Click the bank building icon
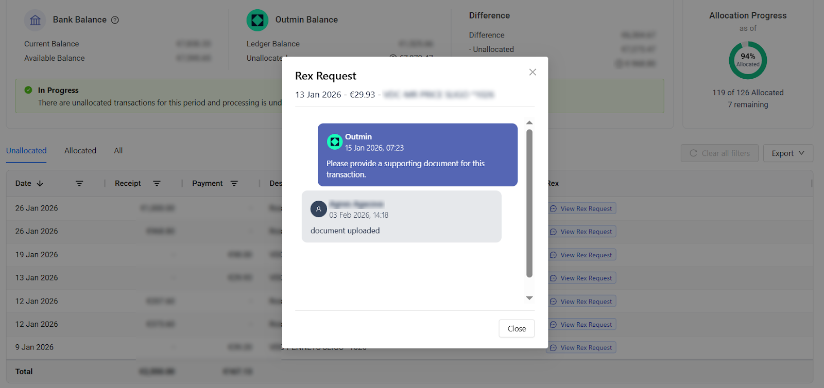Image resolution: width=824 pixels, height=388 pixels. [x=35, y=20]
